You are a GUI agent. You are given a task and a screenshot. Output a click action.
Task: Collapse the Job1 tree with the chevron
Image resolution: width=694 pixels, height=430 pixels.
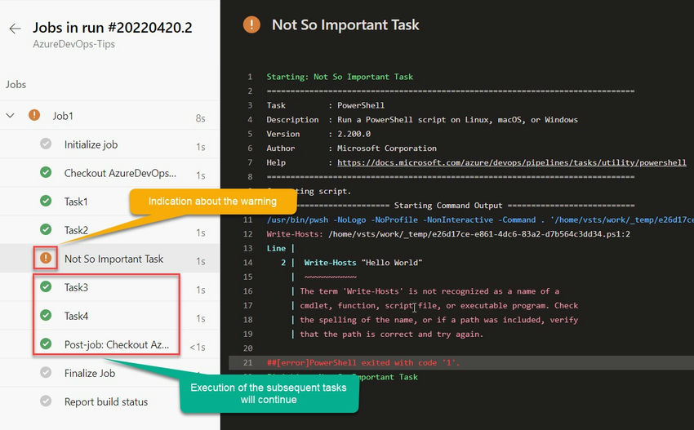(x=10, y=116)
